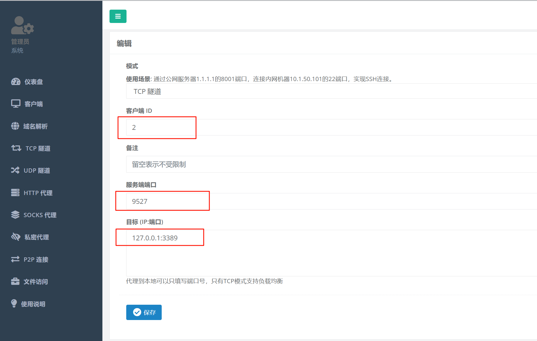This screenshot has height=341, width=537.
Task: Click the administrator avatar icon
Action: point(22,26)
